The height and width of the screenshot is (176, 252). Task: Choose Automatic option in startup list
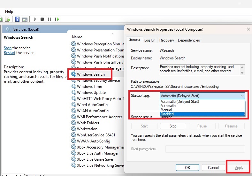[202, 106]
